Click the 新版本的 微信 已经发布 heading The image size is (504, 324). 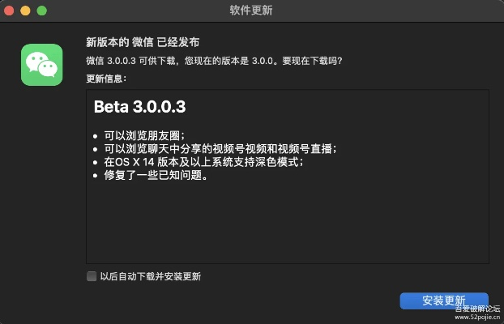pos(143,42)
